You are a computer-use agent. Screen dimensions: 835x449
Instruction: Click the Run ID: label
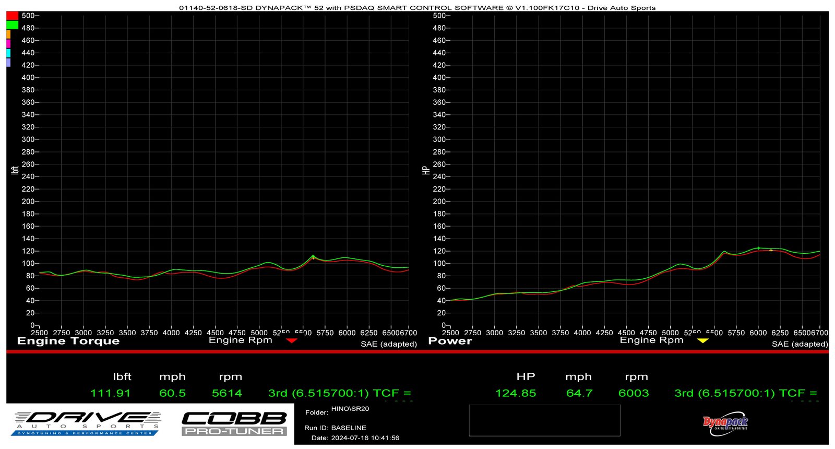click(316, 428)
